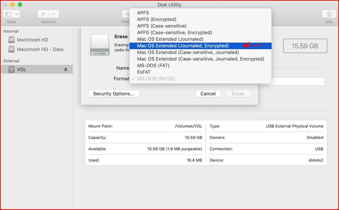Viewport: 339px width, 210px height.
Task: Choose ExFAT format option
Action: (200, 72)
